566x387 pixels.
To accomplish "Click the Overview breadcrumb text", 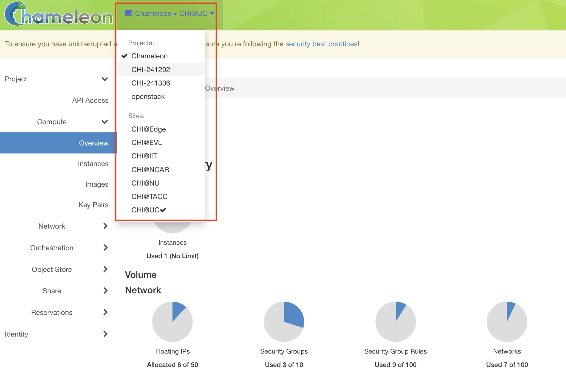I will pos(220,88).
